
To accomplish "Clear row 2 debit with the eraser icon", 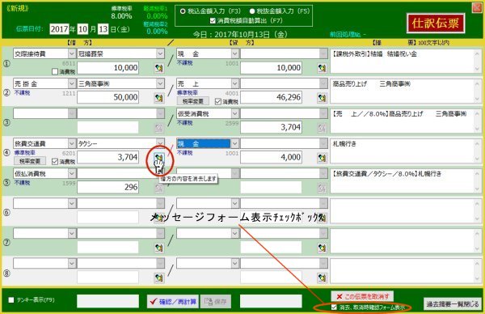I will click(159, 98).
